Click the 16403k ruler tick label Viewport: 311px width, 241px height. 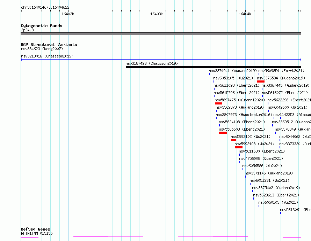[x=157, y=14]
